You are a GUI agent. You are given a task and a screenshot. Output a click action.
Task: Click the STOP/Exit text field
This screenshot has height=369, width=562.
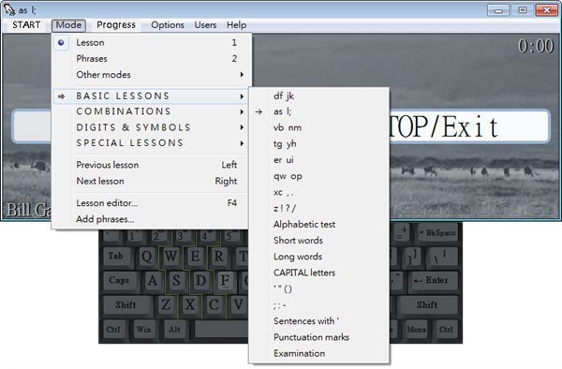click(x=469, y=126)
